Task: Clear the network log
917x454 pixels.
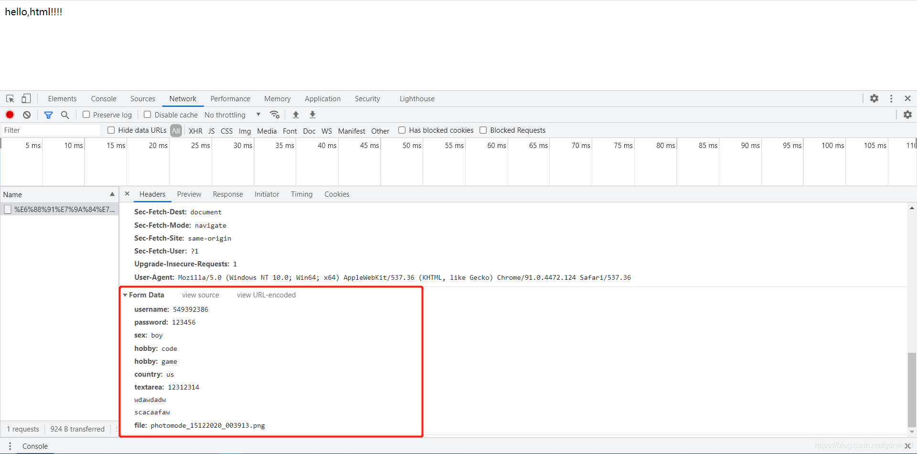Action: [27, 115]
